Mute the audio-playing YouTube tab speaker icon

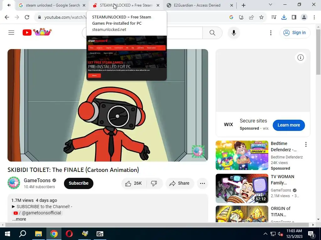[9, 5]
